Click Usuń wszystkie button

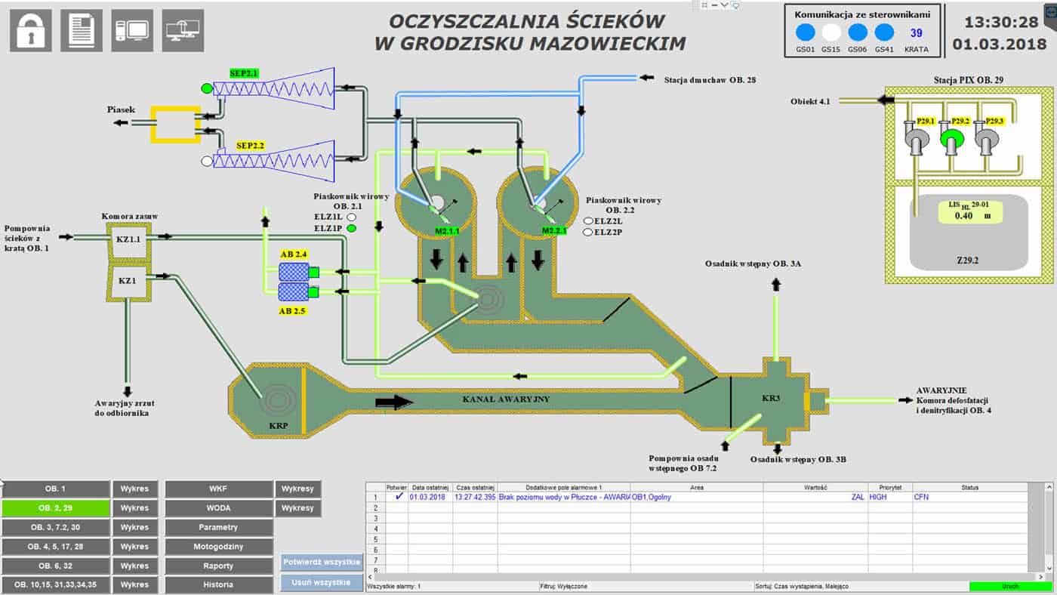[322, 582]
